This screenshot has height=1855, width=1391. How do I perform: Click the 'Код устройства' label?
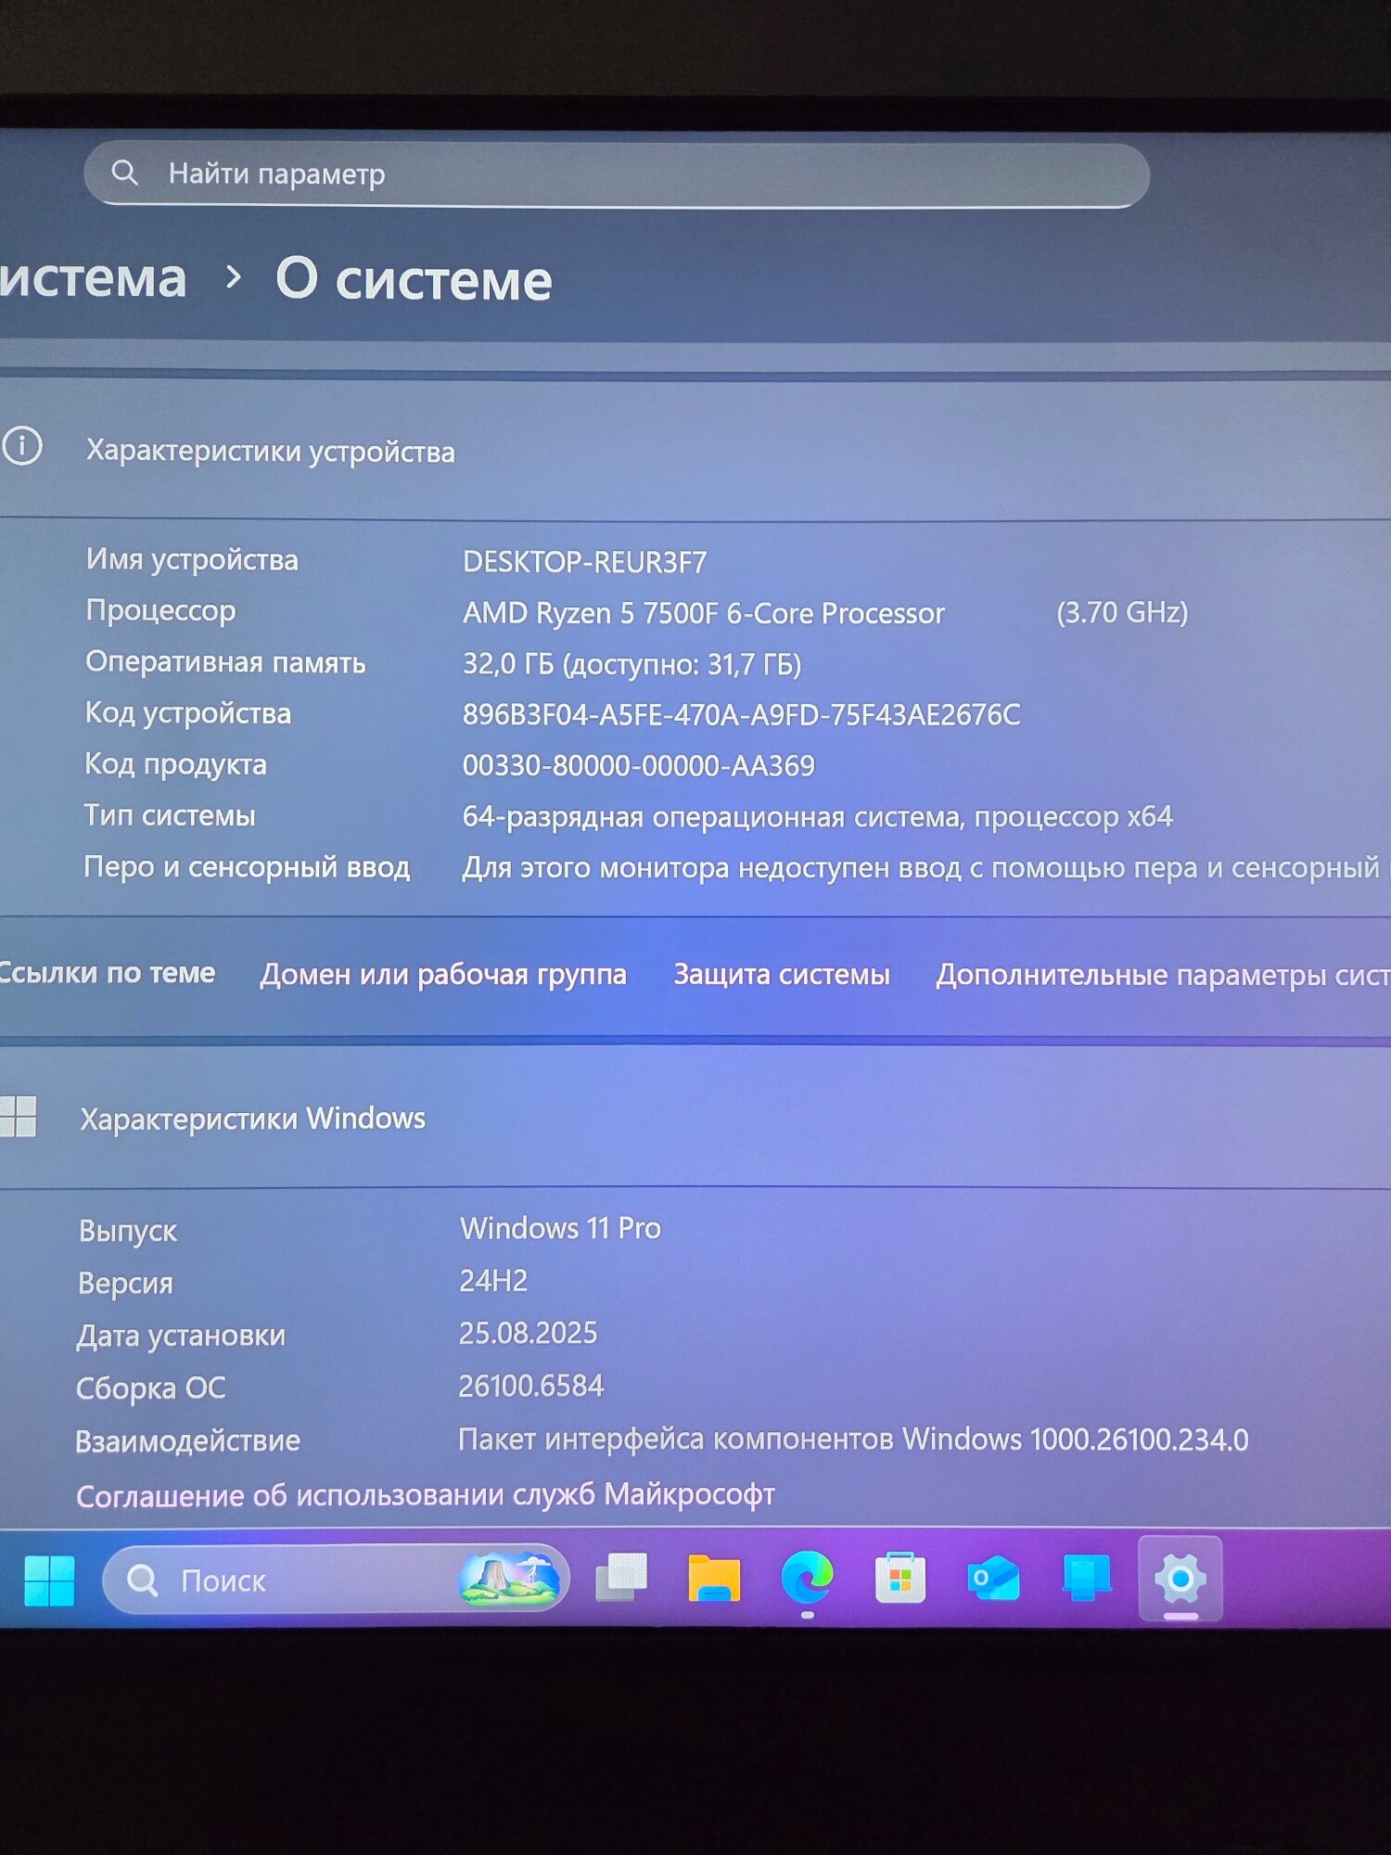(x=187, y=713)
